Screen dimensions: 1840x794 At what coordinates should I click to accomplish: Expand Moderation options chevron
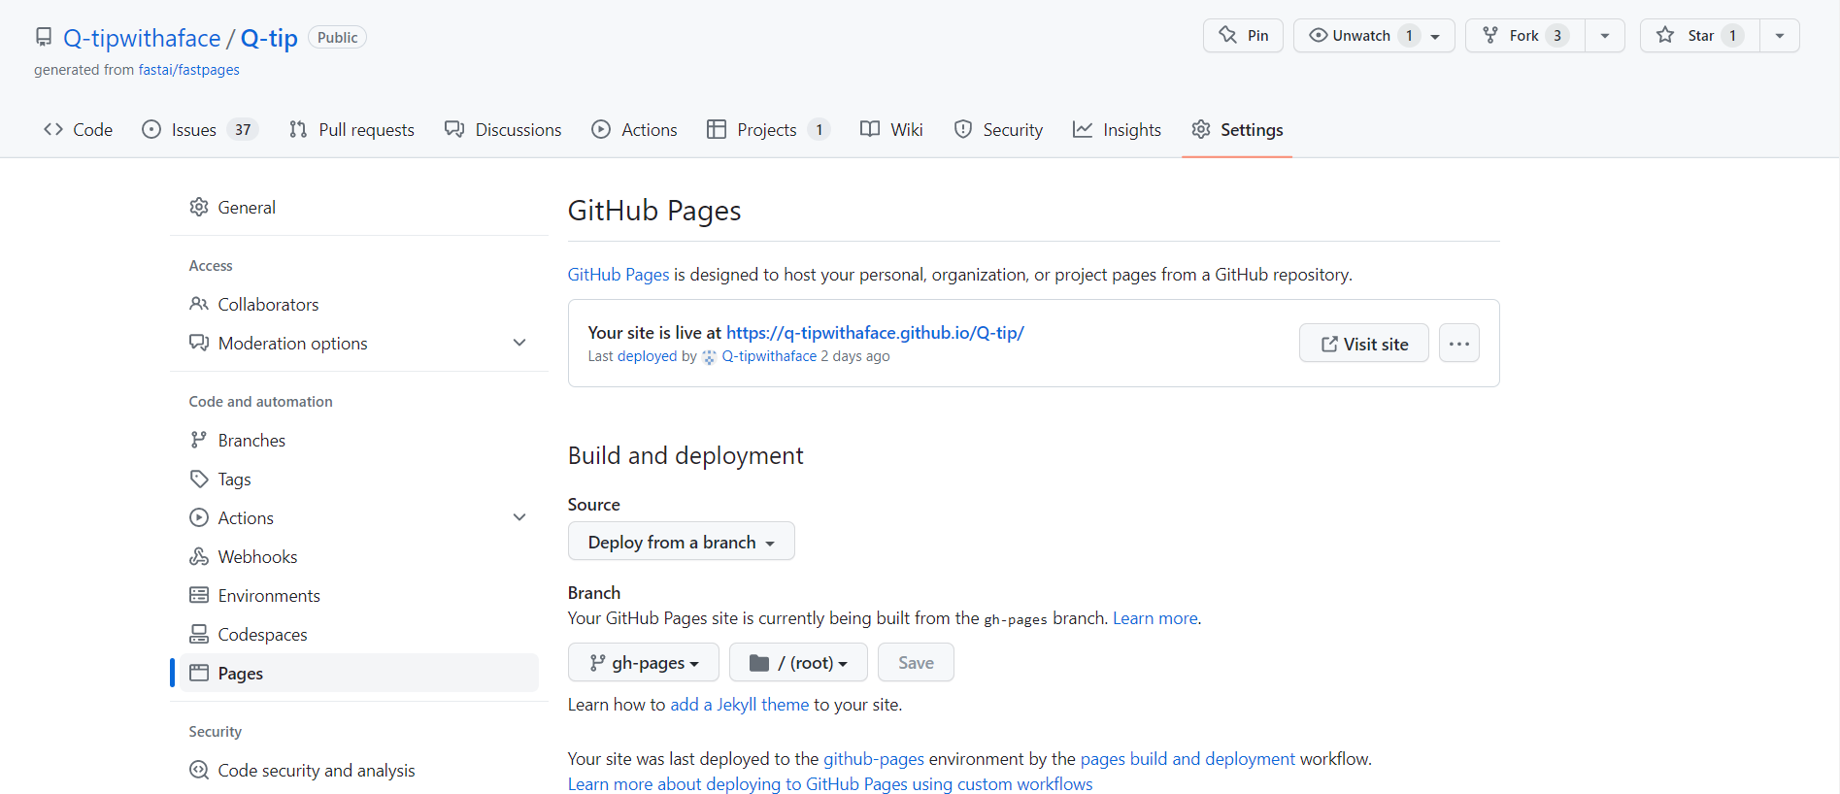519,343
